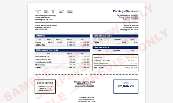Click Taxable Marital Status: Married
Viewport: 173px width, 103px height.
46,25
